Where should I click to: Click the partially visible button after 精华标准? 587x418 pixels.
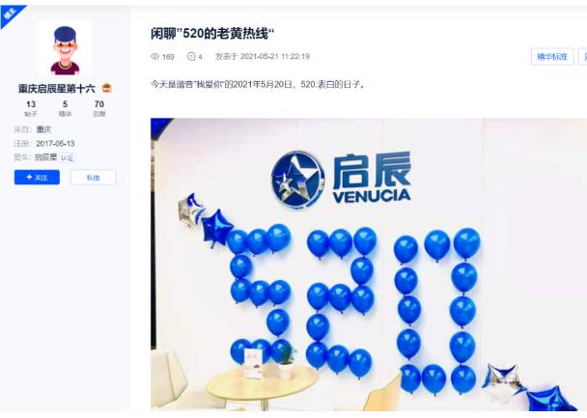coord(583,57)
